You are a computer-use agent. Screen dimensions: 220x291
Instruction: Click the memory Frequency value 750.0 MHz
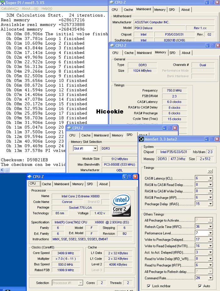[174, 90]
